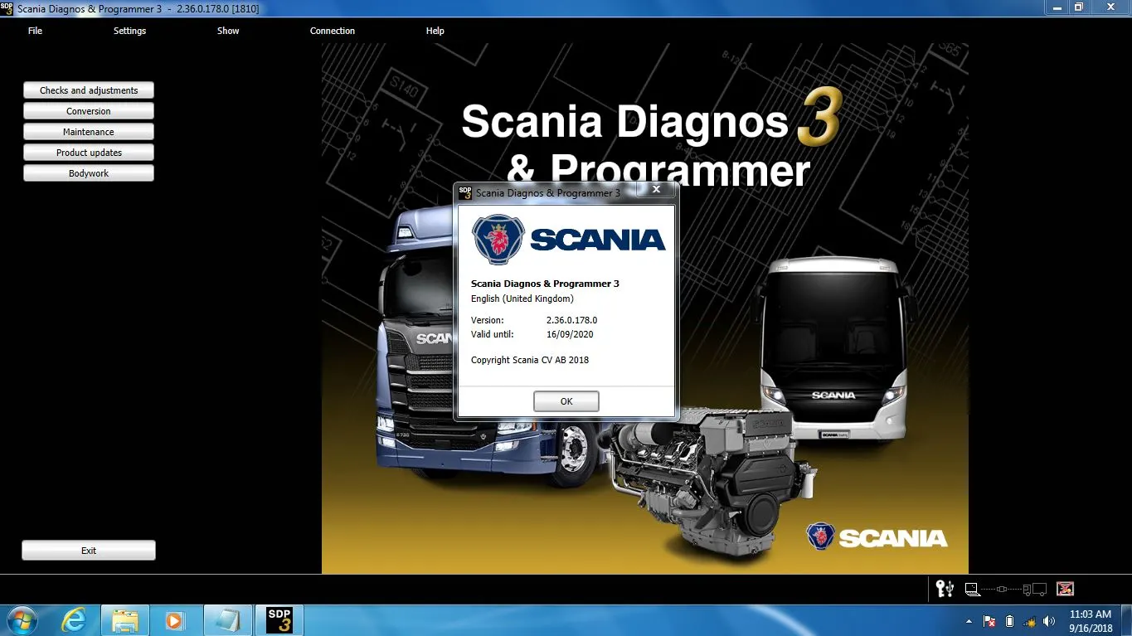The image size is (1132, 636).
Task: Select the Conversion button
Action: click(89, 111)
